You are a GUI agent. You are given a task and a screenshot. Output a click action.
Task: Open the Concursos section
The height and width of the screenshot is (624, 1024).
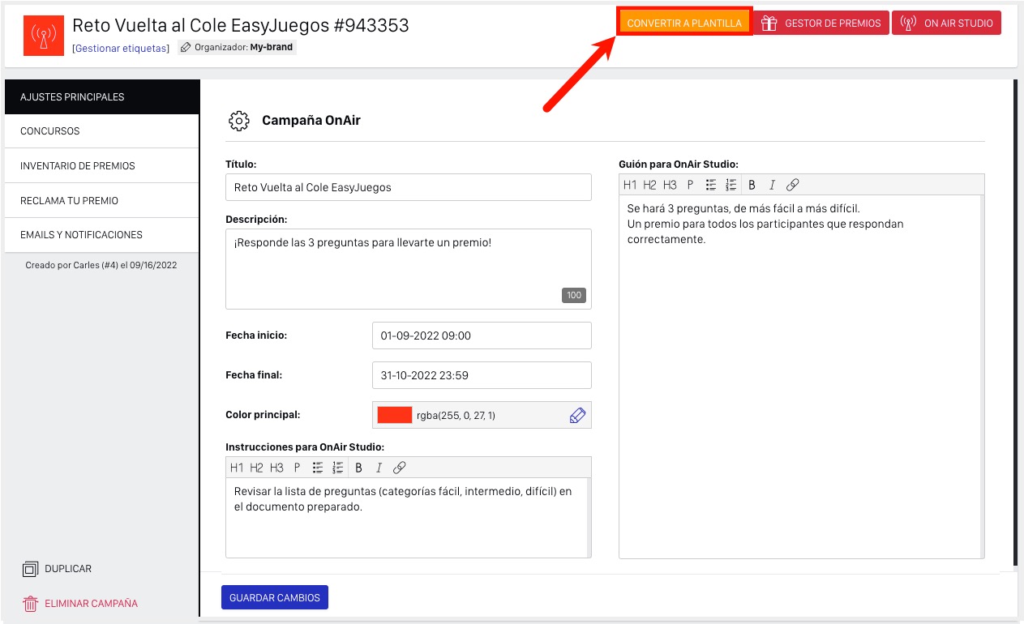pos(101,131)
